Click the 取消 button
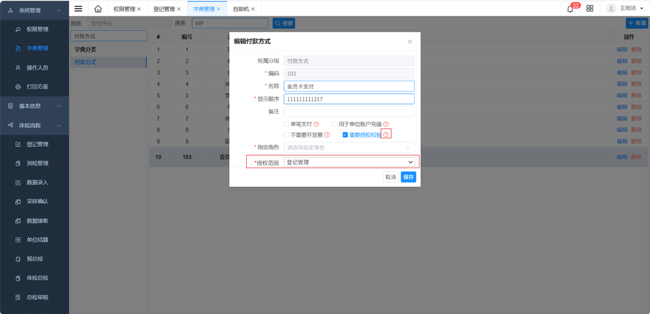650x314 pixels. [x=391, y=177]
